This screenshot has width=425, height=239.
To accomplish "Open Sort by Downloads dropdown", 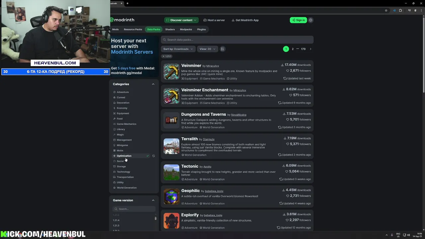I will point(178,49).
